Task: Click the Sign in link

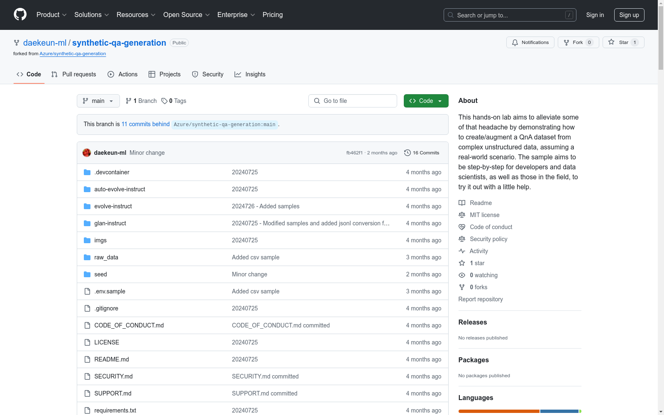Action: (x=595, y=15)
